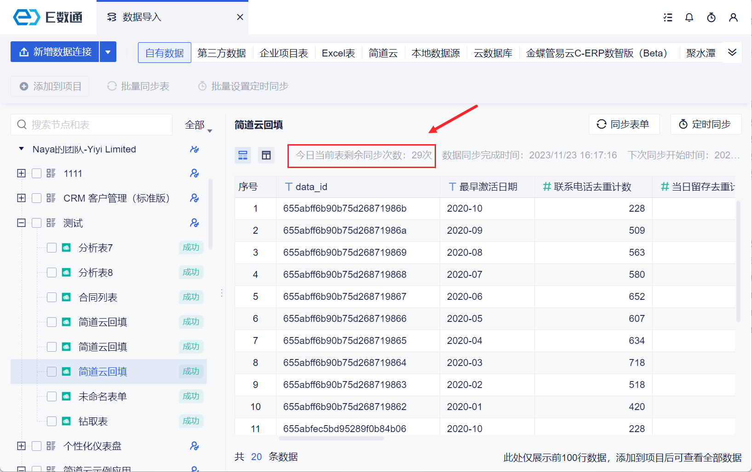Click the horizontal scrollbar under the data table
This screenshot has height=472, width=752.
click(331, 438)
